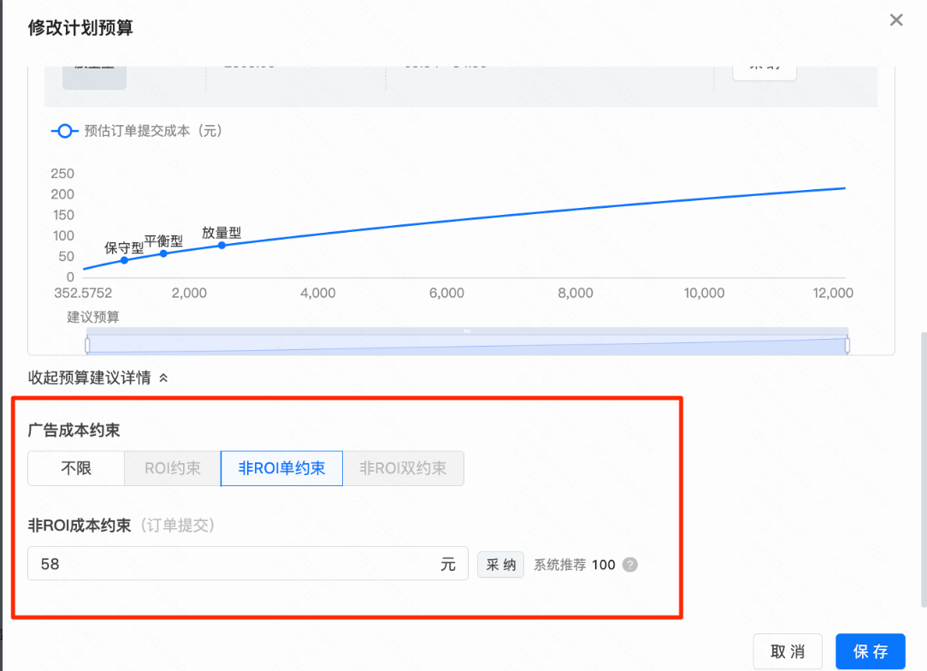This screenshot has width=927, height=671.
Task: Click the chevron next to 预算建议详情
Action: point(162,377)
